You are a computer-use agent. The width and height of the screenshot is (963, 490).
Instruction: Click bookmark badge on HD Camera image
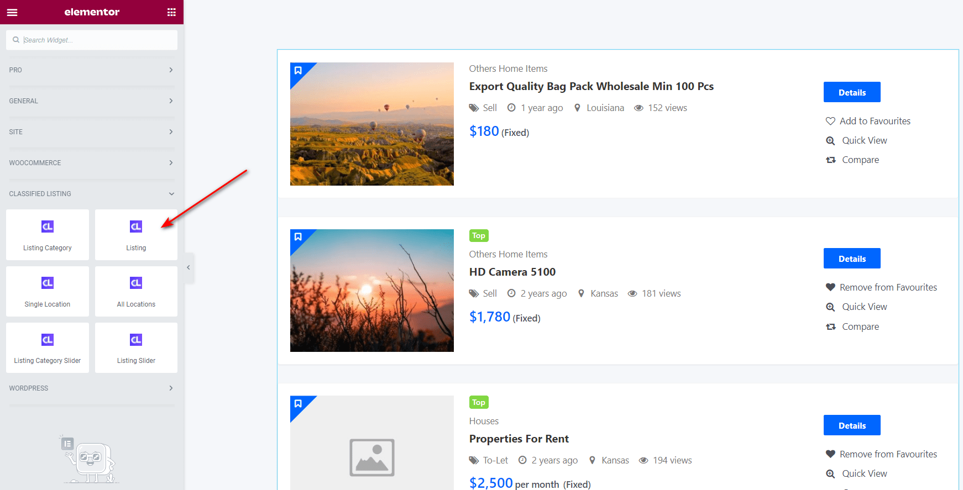298,236
